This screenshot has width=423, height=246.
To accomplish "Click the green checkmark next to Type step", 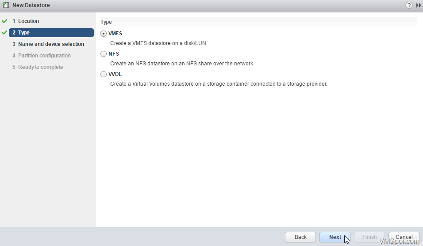I will [4, 33].
